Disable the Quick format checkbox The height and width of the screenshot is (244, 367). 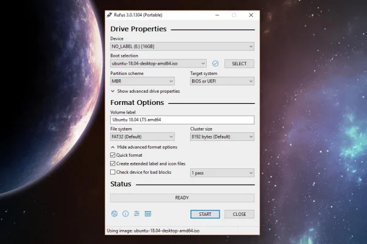pos(113,156)
